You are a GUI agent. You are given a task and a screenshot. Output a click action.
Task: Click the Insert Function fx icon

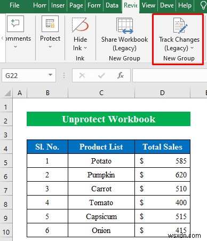pos(121,75)
